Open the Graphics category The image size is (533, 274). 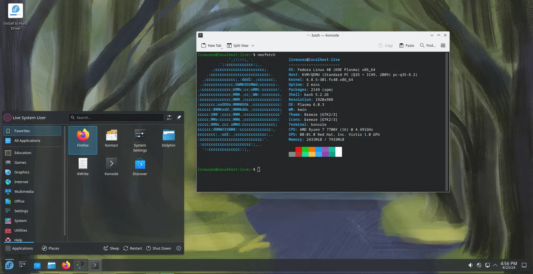click(x=32, y=172)
